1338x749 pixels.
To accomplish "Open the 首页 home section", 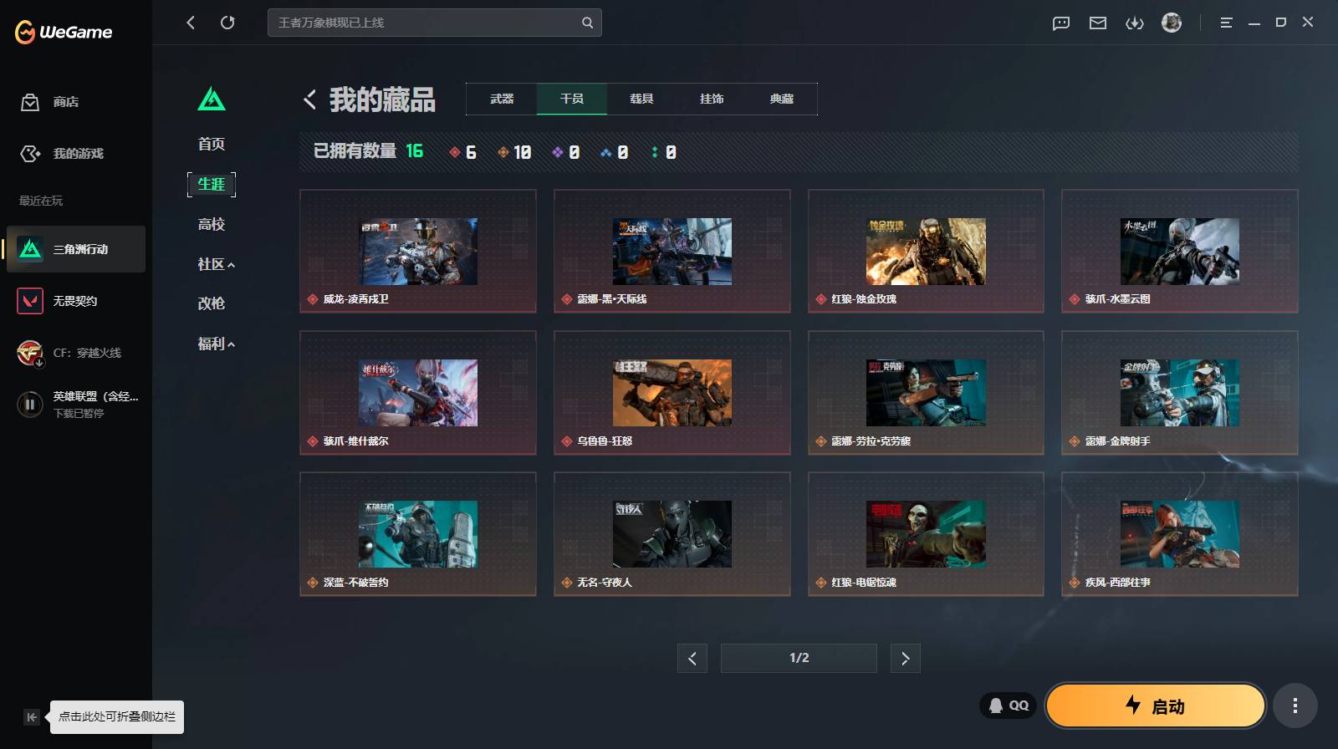I will (212, 144).
